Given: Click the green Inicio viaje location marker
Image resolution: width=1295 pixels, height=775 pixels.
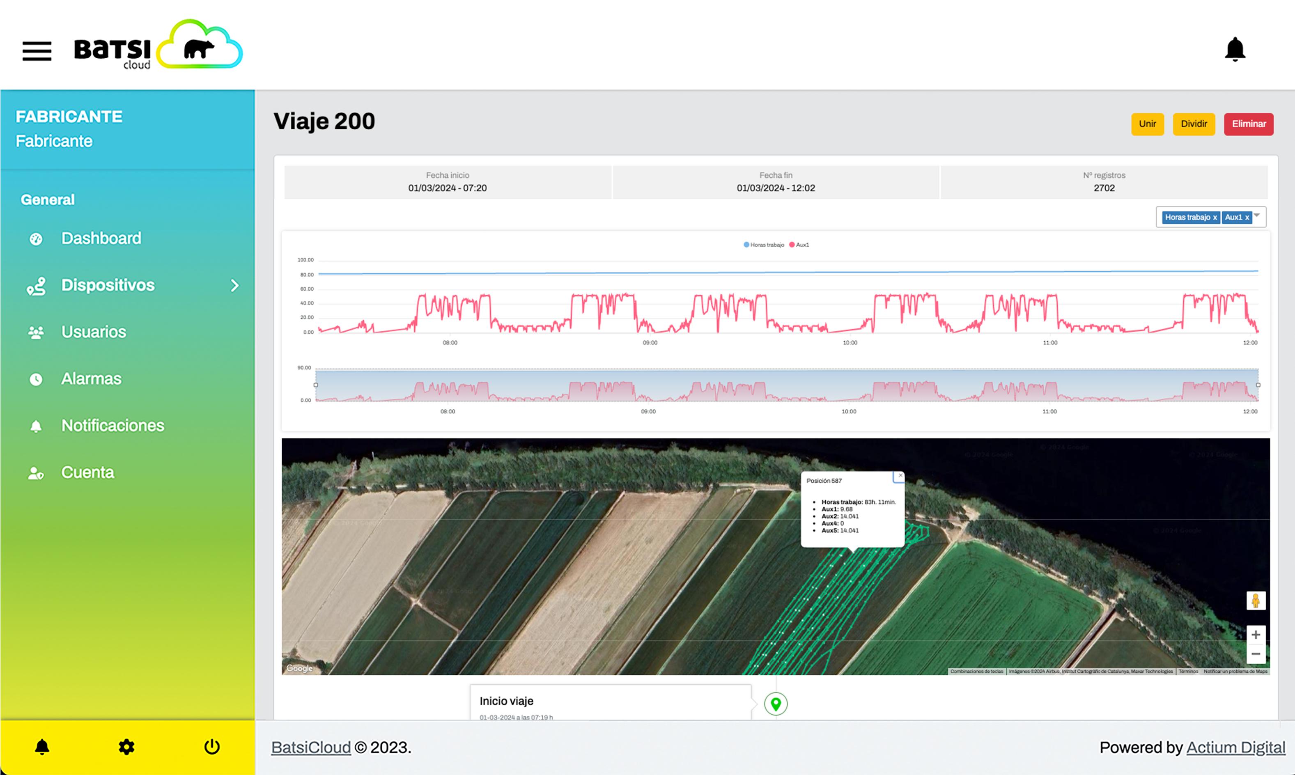Looking at the screenshot, I should (x=776, y=704).
